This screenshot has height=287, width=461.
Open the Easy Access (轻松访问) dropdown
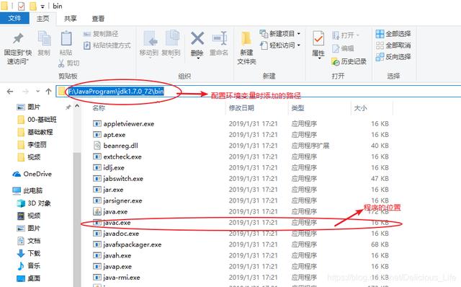280,45
